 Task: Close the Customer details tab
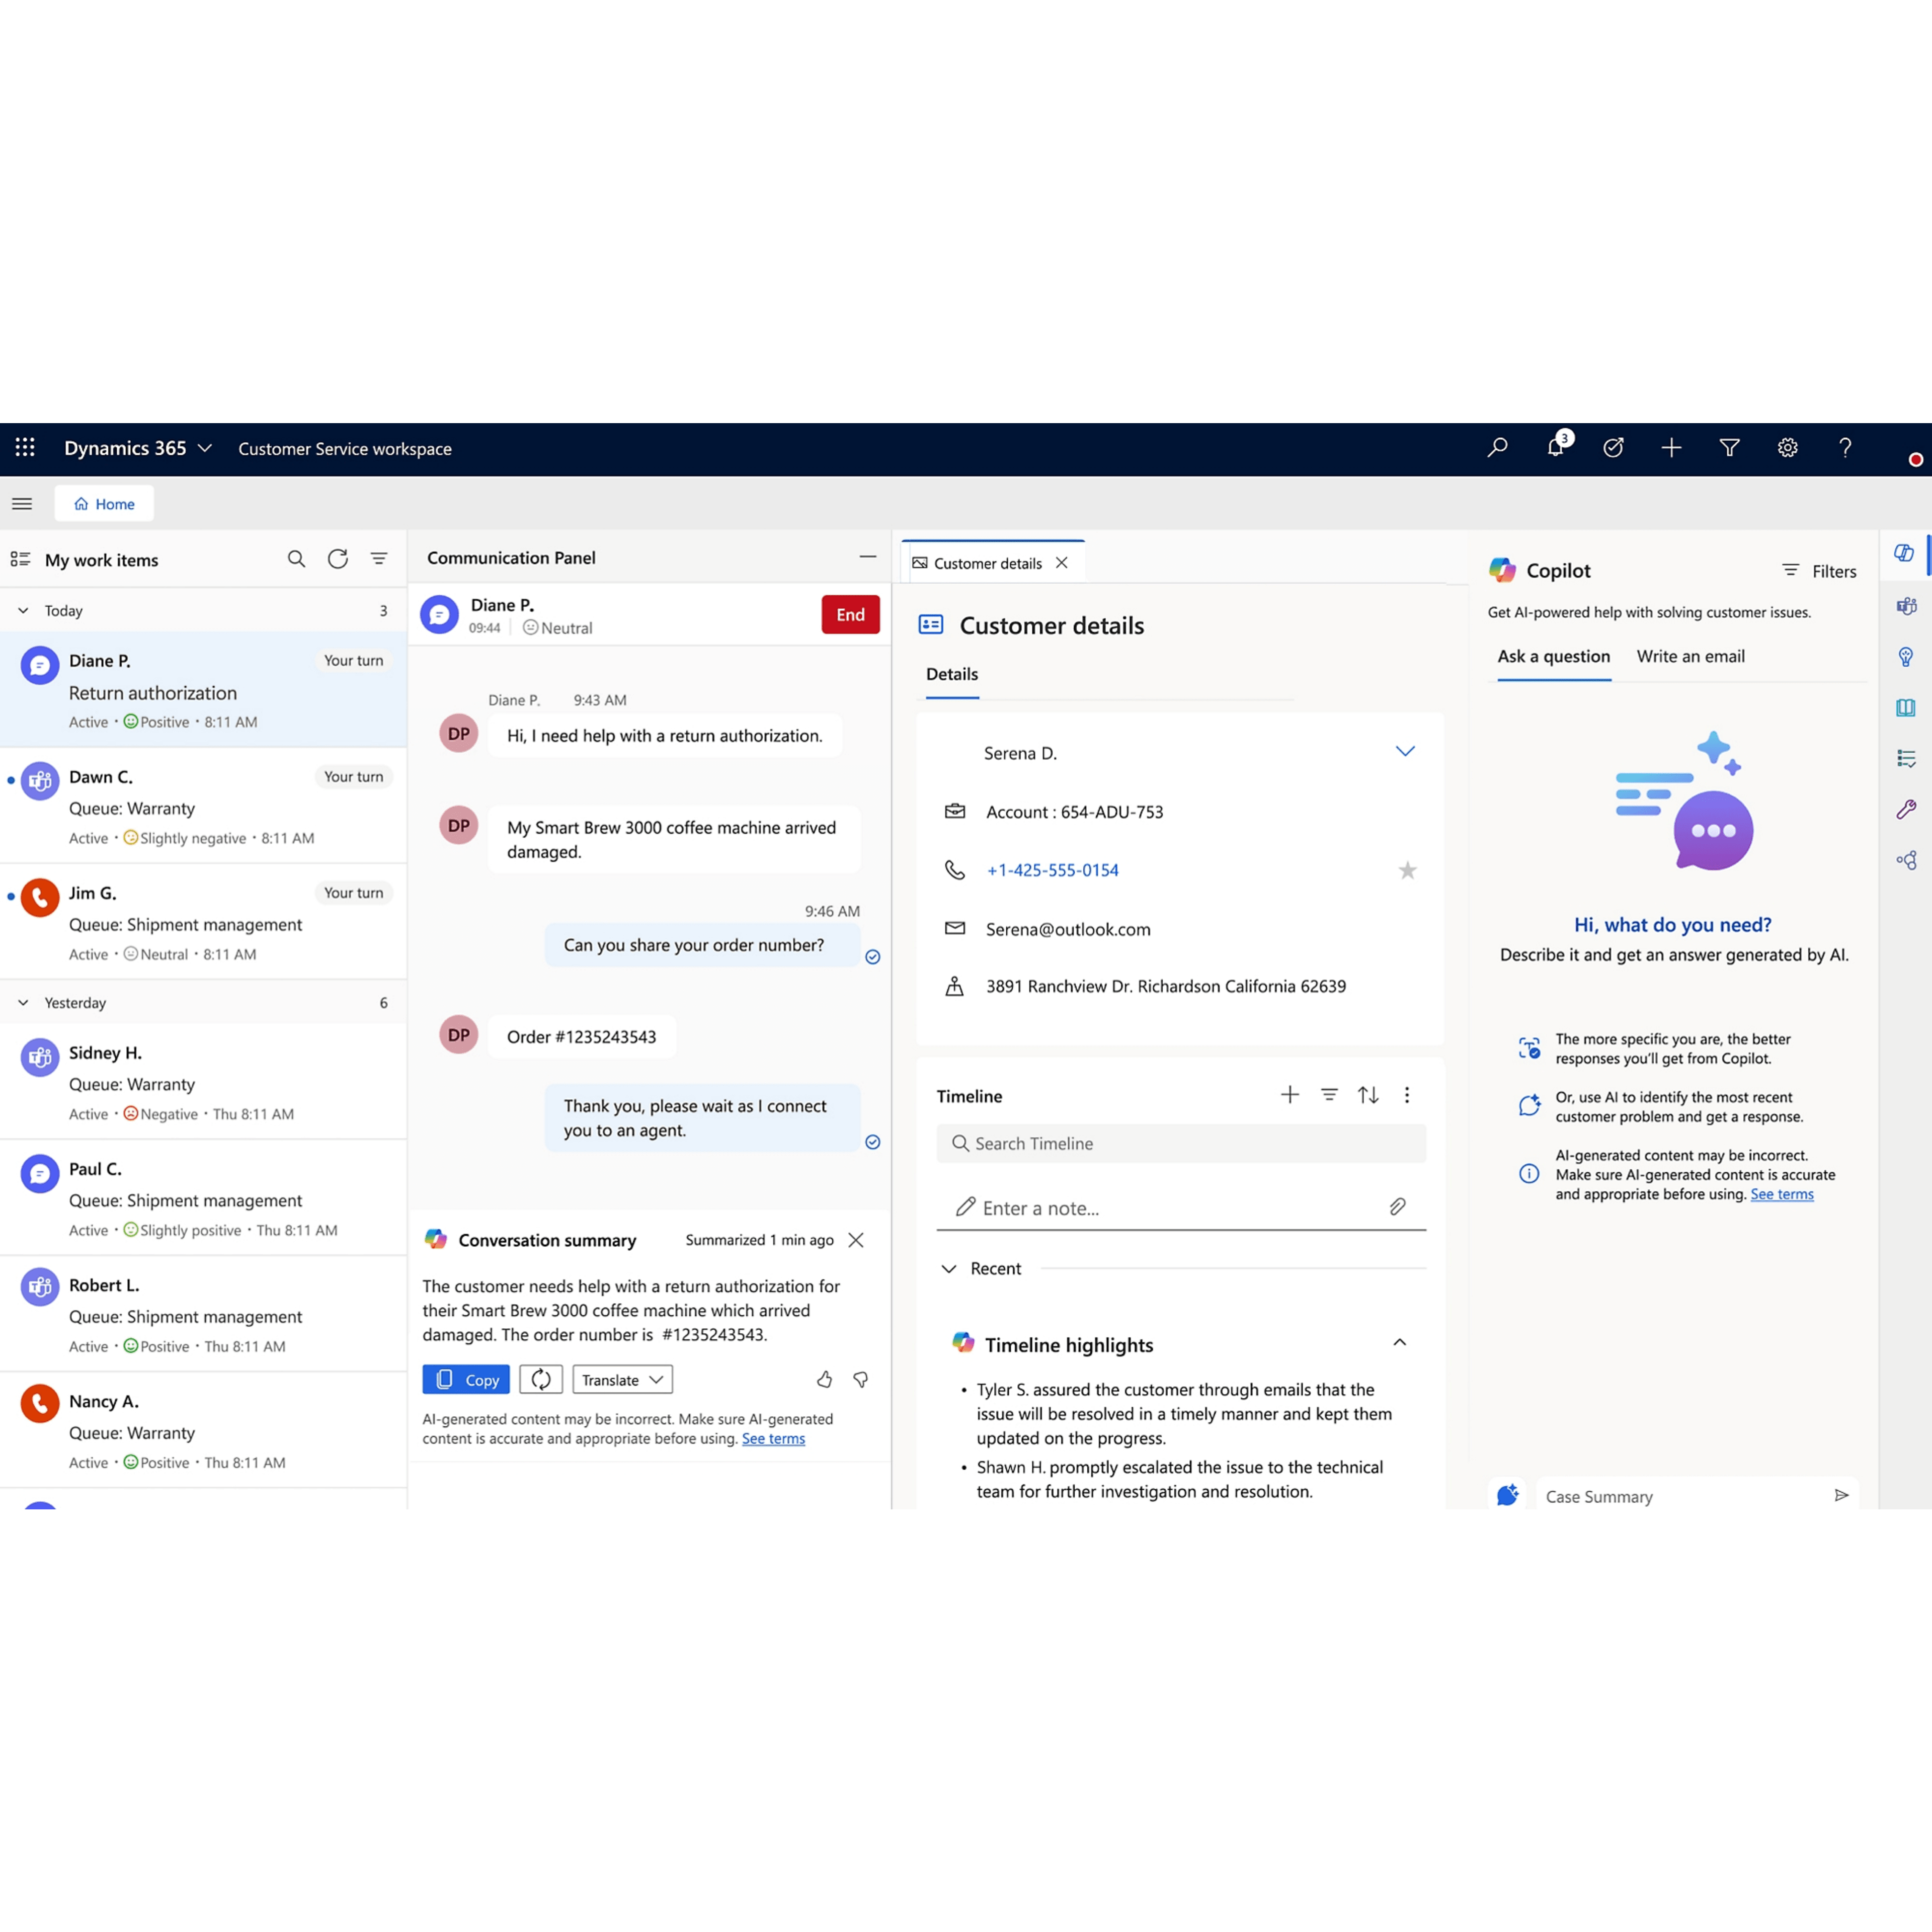pyautogui.click(x=1062, y=563)
